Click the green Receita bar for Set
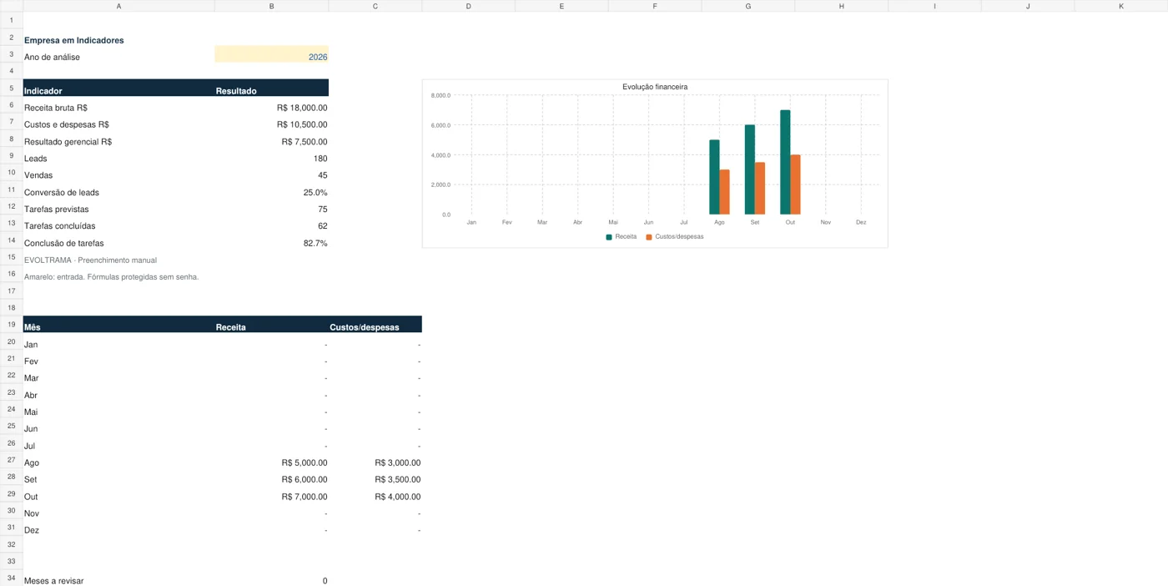 [x=750, y=169]
